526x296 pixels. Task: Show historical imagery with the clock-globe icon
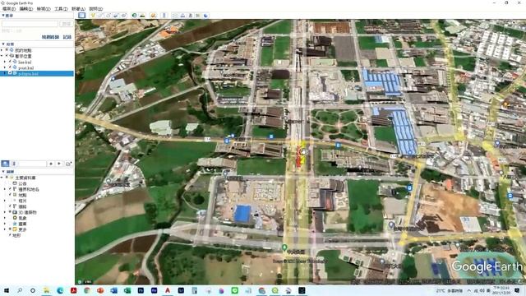point(135,16)
